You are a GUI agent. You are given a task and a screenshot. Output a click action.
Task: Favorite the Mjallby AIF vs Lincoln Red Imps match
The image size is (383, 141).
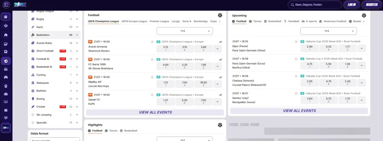(x=152, y=77)
